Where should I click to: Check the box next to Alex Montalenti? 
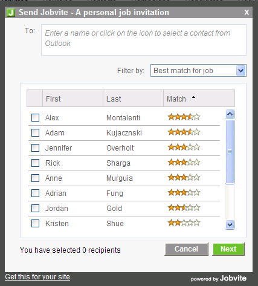(35, 117)
